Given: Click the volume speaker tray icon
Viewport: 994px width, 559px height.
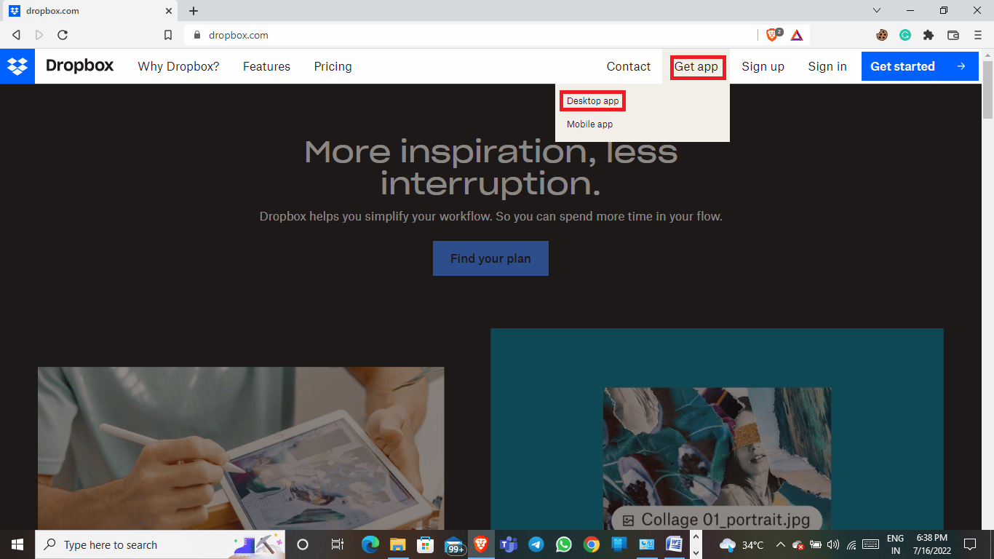Looking at the screenshot, I should [833, 544].
